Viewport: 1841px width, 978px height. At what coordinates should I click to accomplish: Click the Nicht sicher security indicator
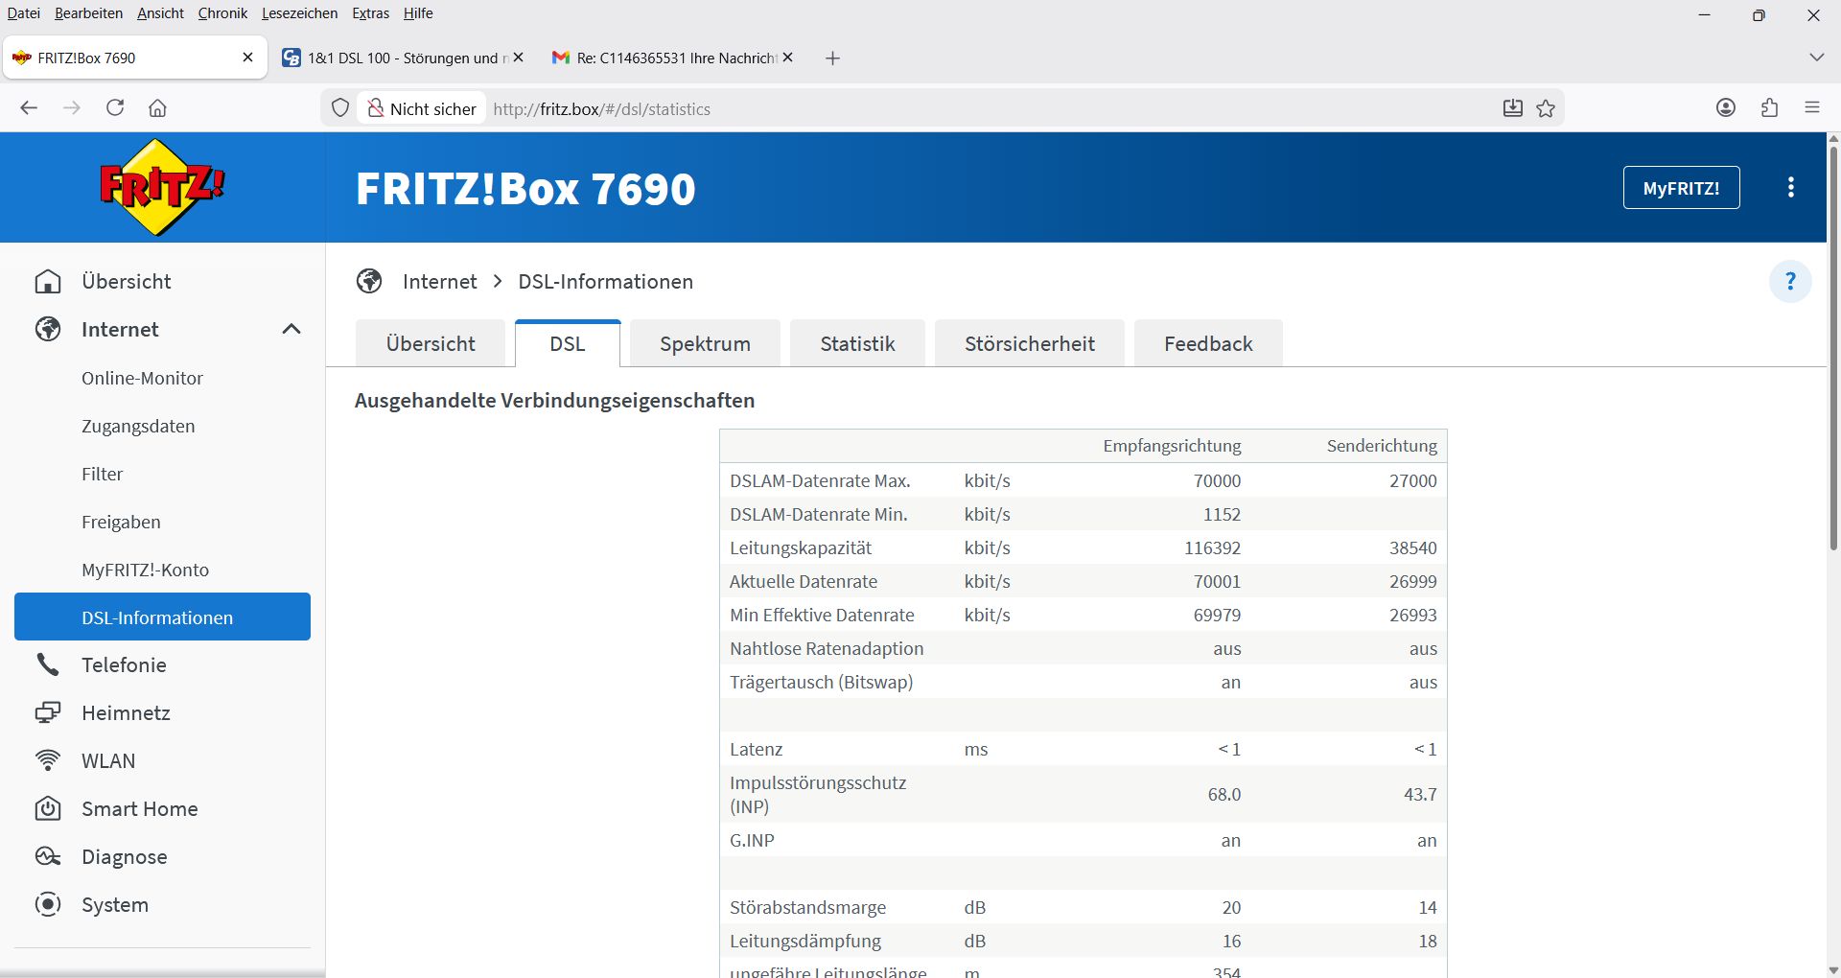coord(422,108)
